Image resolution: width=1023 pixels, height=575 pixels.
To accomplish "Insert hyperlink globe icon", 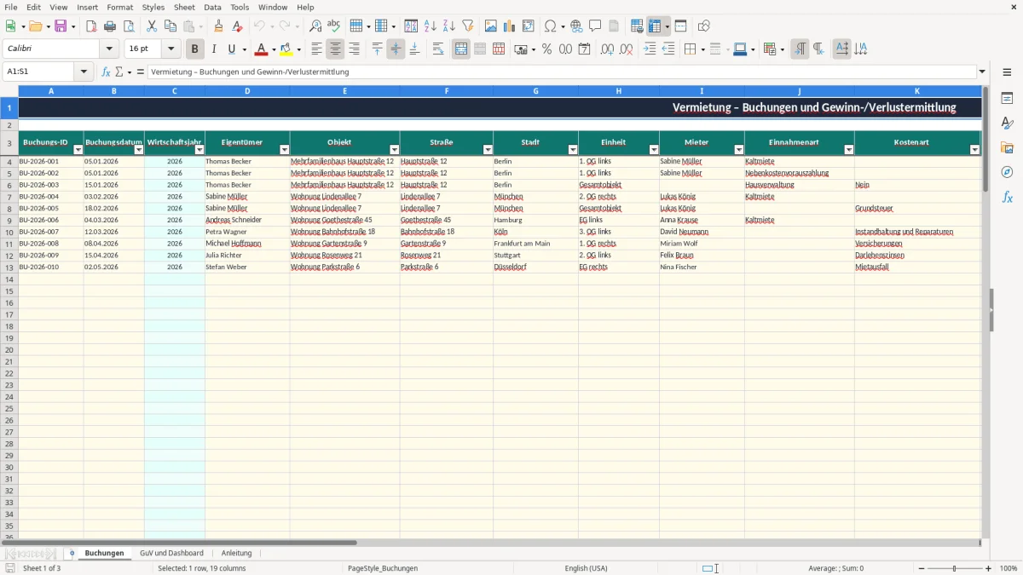I will 576,26.
